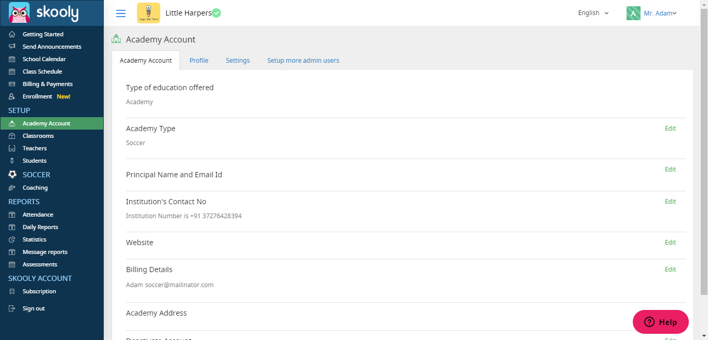Click the Soccer academy type value
Image resolution: width=708 pixels, height=340 pixels.
(135, 143)
